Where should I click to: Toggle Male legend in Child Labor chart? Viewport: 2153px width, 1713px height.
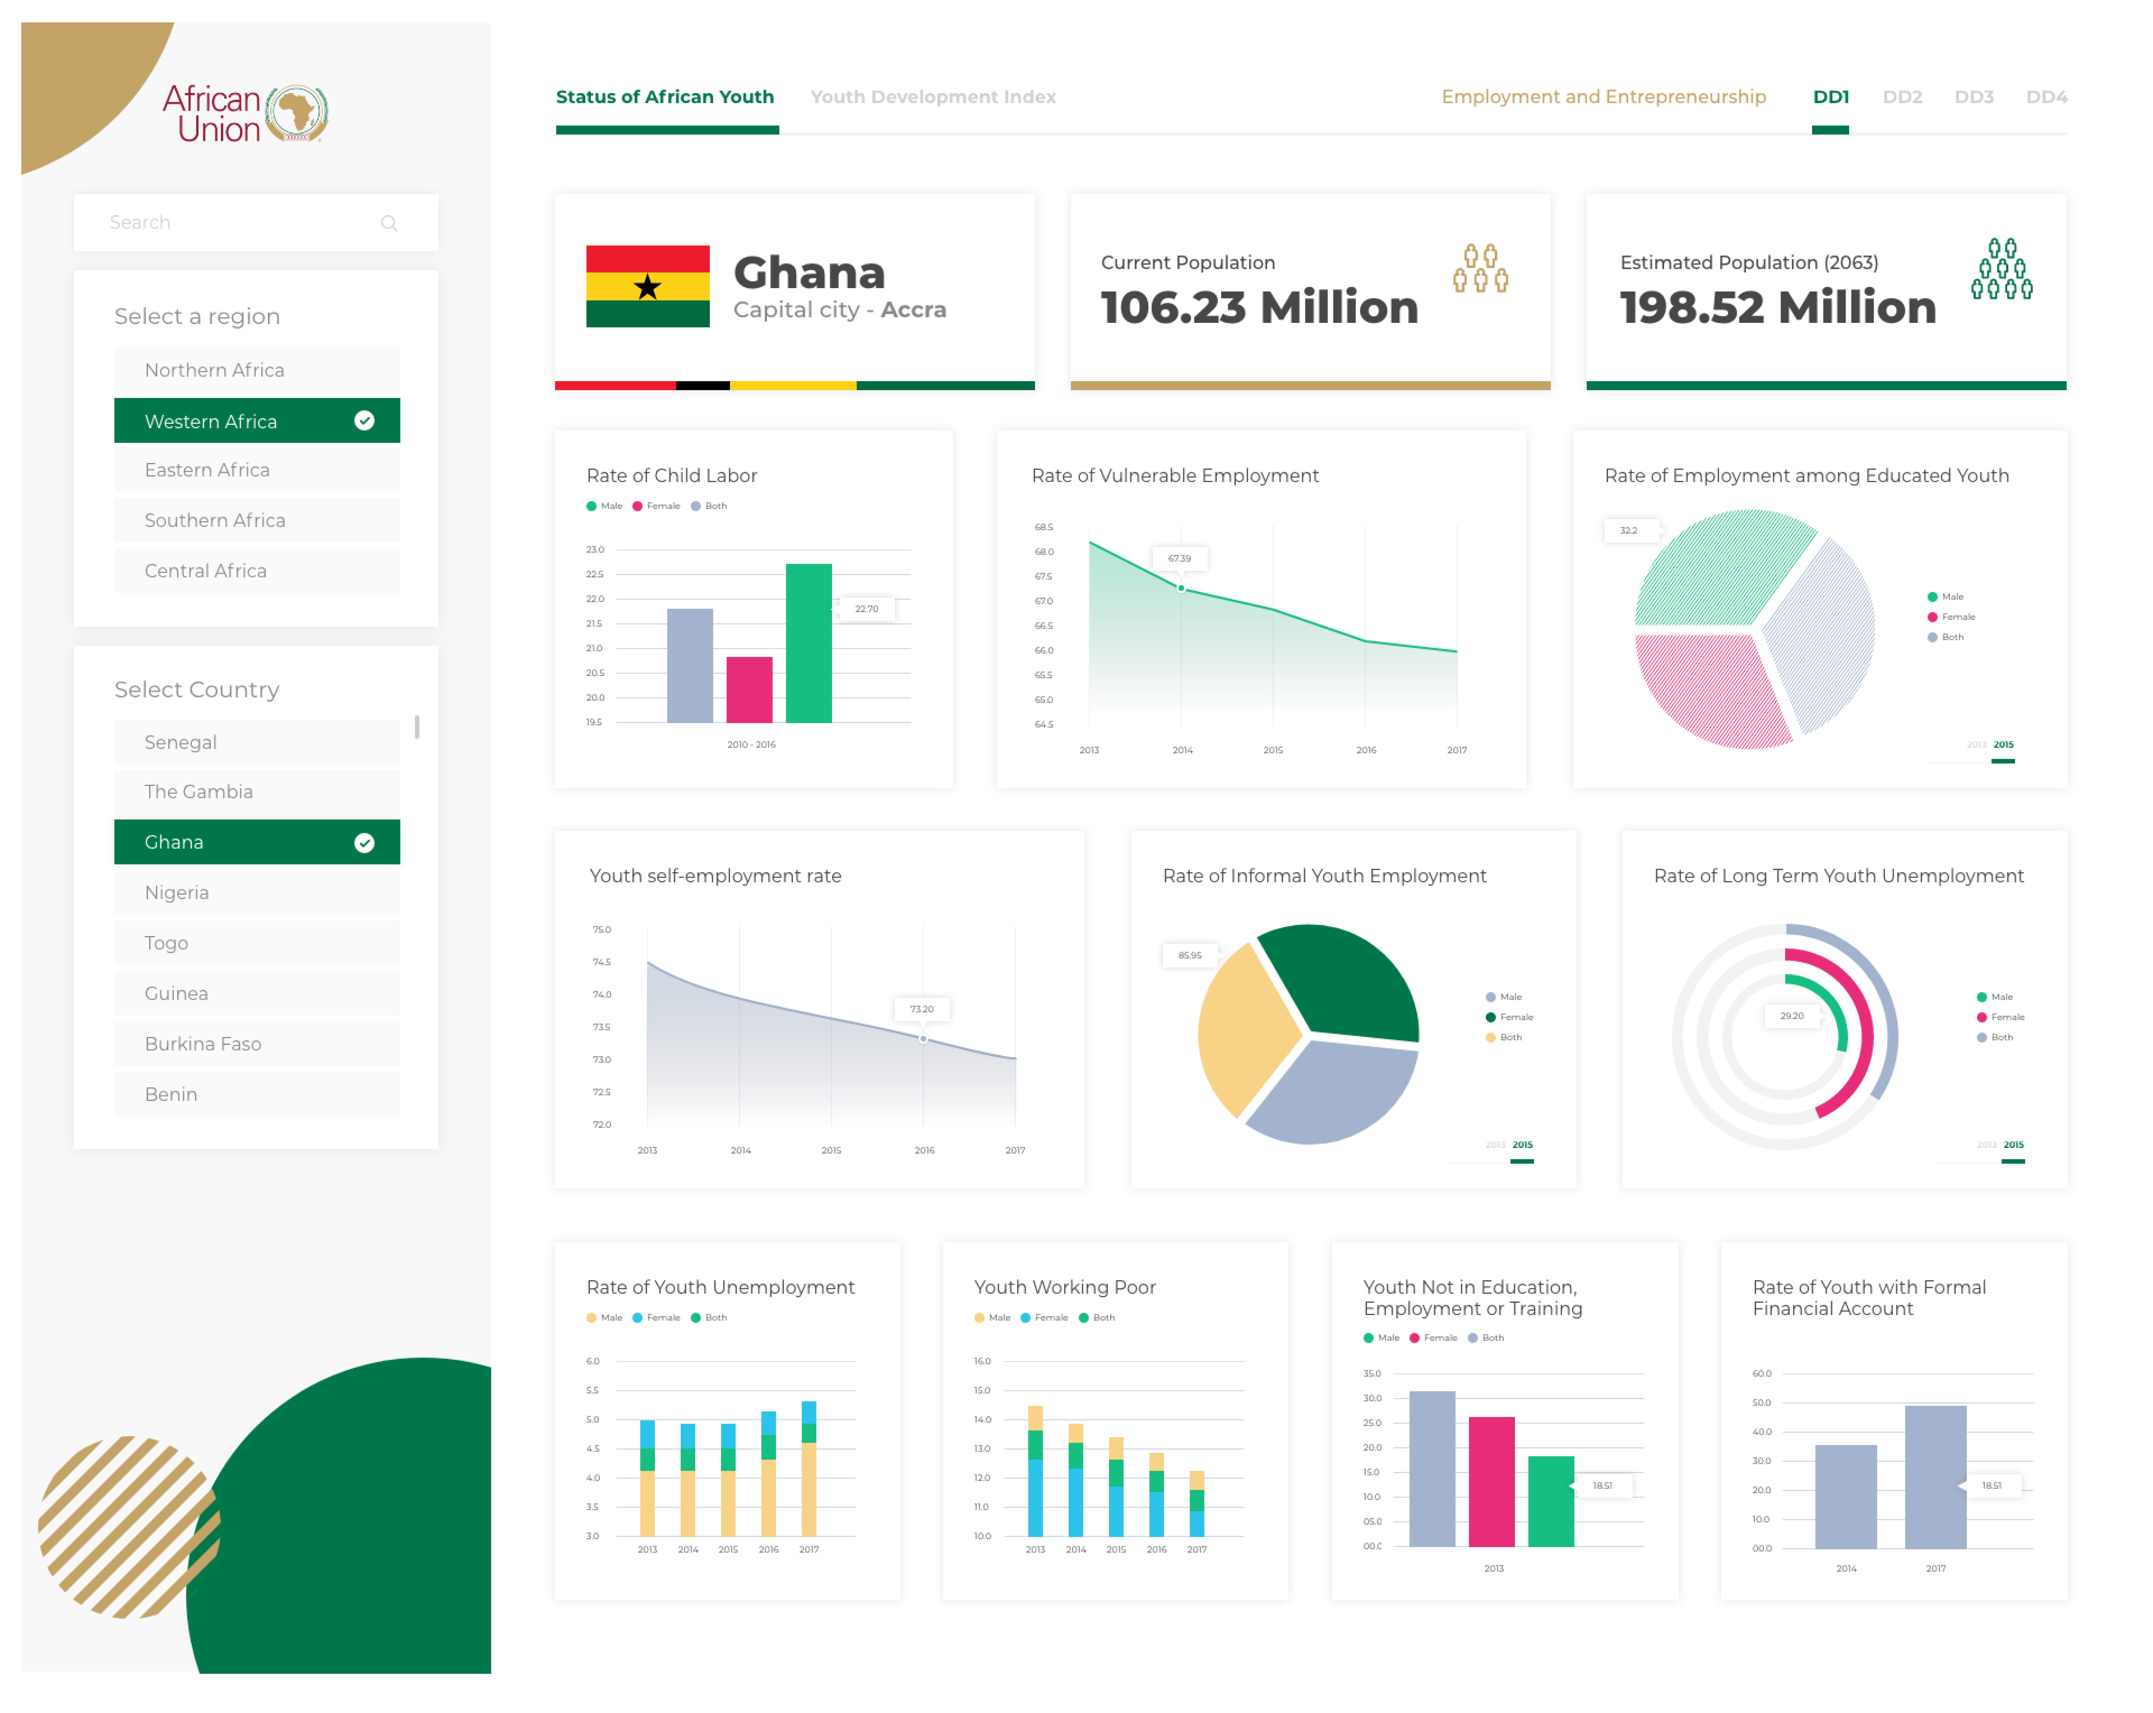604,506
